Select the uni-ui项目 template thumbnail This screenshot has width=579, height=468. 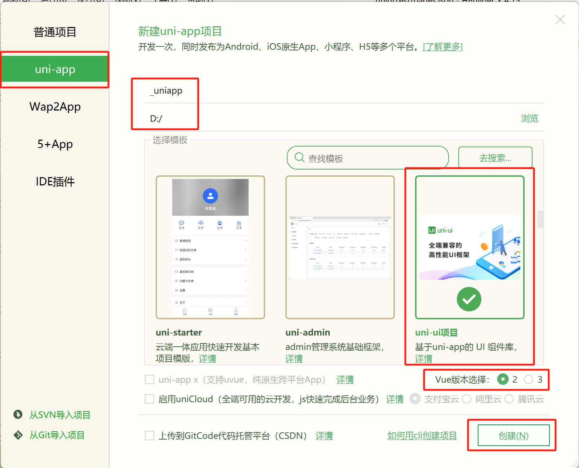(470, 247)
